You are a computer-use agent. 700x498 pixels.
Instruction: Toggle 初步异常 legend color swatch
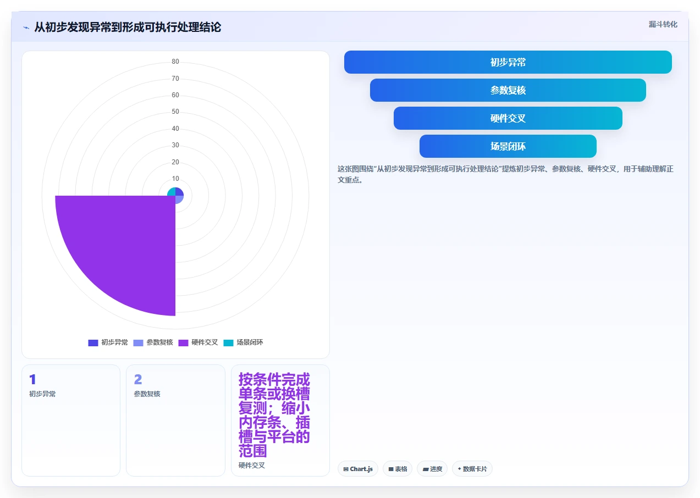[93, 342]
